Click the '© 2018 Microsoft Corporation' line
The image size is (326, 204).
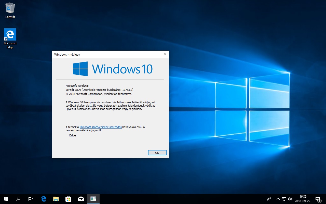coord(99,94)
